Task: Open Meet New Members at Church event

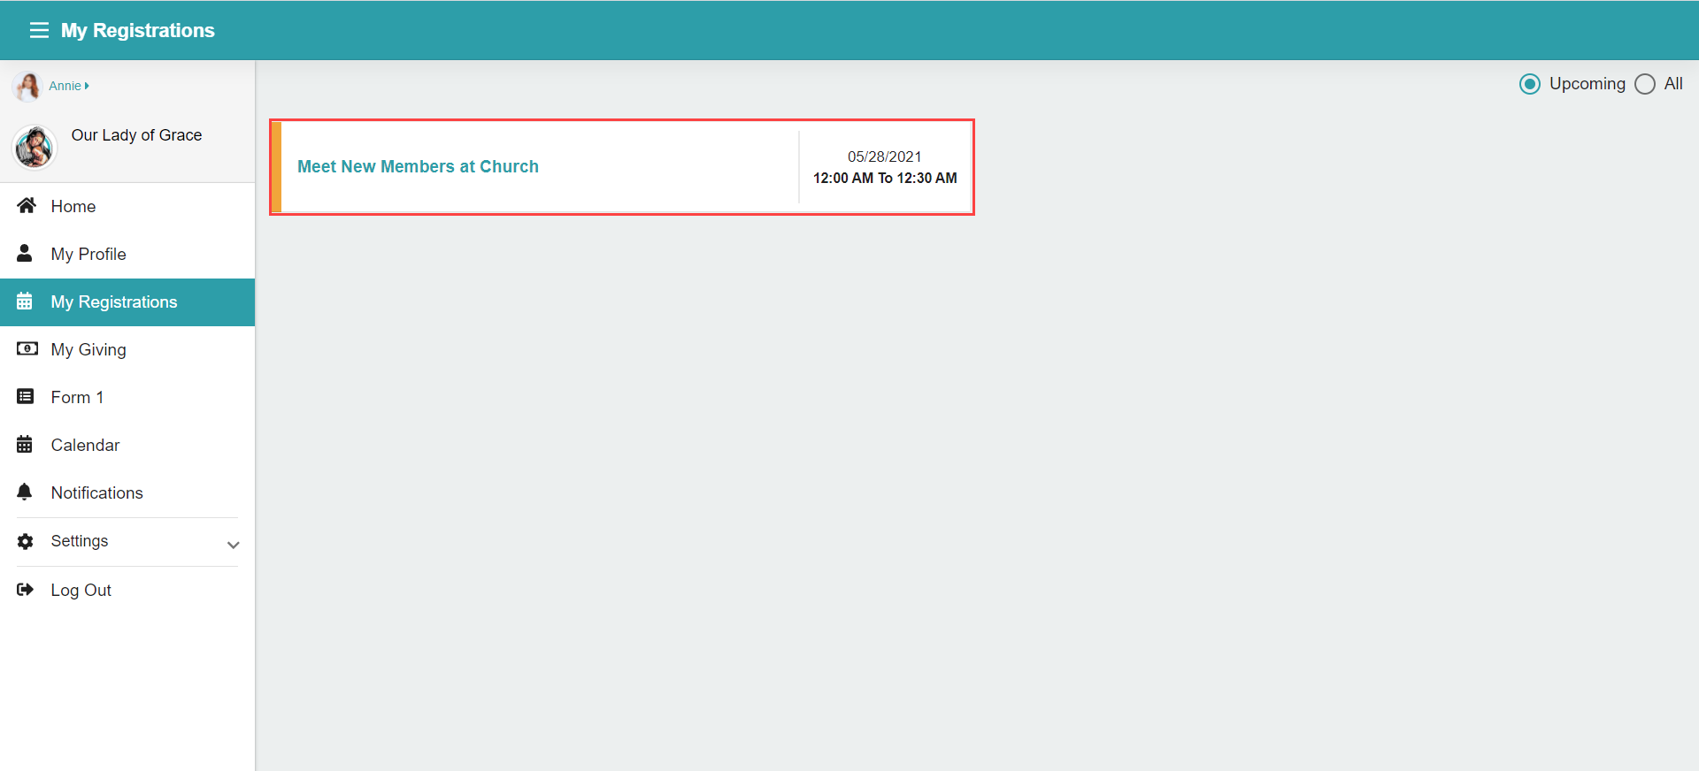Action: (418, 167)
